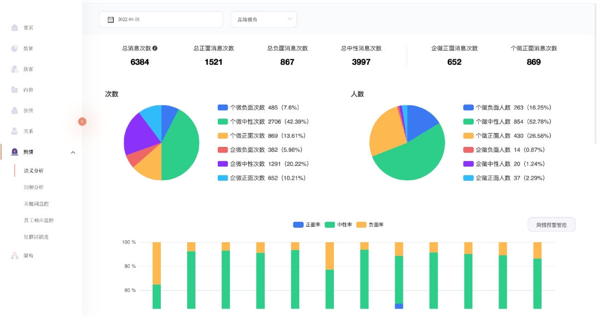The image size is (602, 320).
Task: Select 社群活跃度 submenu item
Action: pos(36,237)
